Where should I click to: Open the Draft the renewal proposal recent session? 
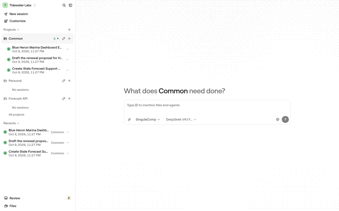[x=29, y=143]
